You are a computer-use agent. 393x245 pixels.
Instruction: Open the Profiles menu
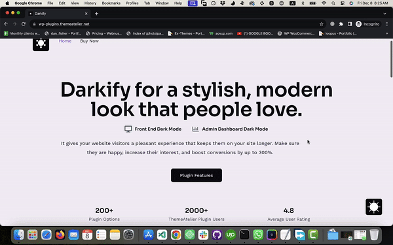click(x=132, y=3)
